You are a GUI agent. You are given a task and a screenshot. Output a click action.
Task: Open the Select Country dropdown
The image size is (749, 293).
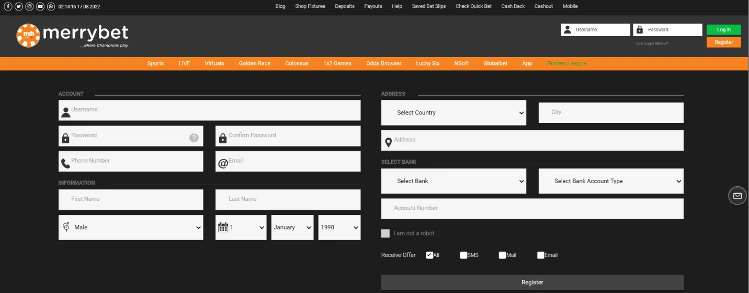coord(453,112)
